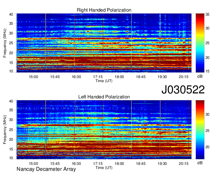Click Time (UT) label under Right Handed plot

pyautogui.click(x=104, y=81)
